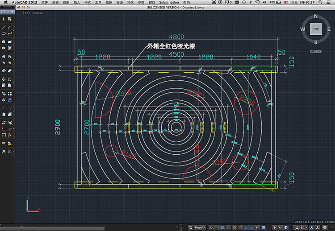335x231 pixels.
Task: Click the TOP face of the ViewCube
Action: pos(315,29)
